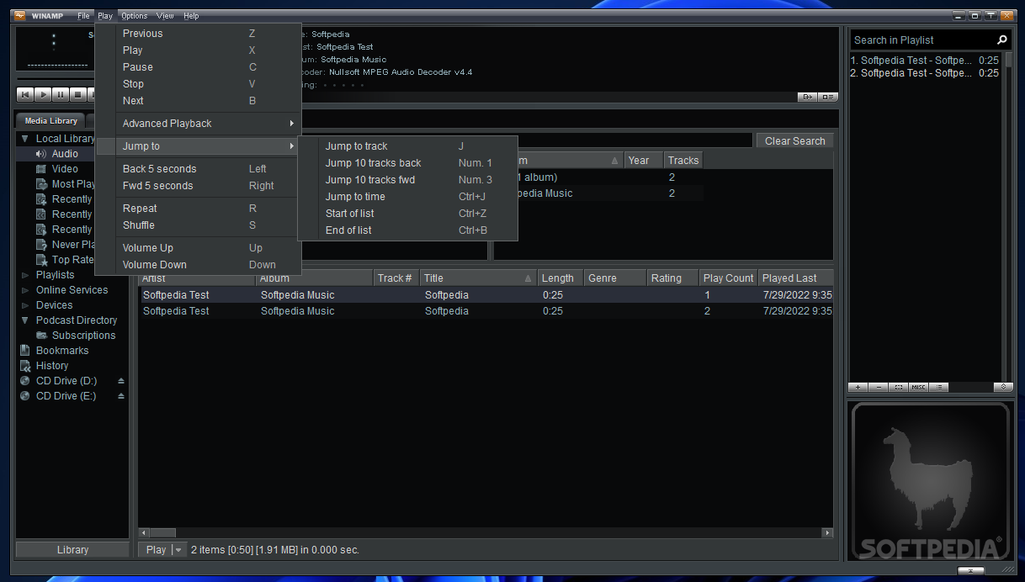Viewport: 1025px width, 582px height.
Task: Click the Audio speaker icon in library tree
Action: tap(41, 154)
